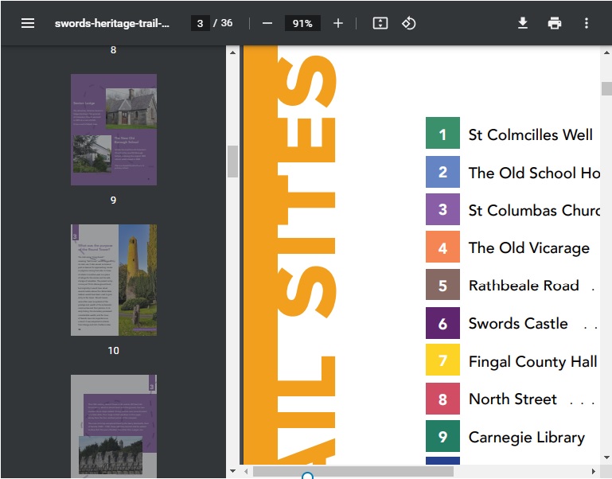This screenshot has height=479, width=612.
Task: Click the zoom in plus icon
Action: coord(337,23)
